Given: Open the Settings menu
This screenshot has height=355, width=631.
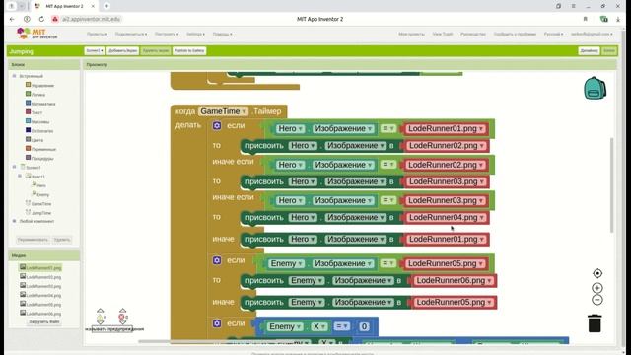Looking at the screenshot, I should (x=195, y=35).
